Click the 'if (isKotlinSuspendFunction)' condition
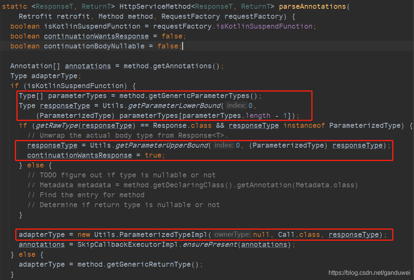Viewport: 414px width, 280px height. tap(69, 86)
